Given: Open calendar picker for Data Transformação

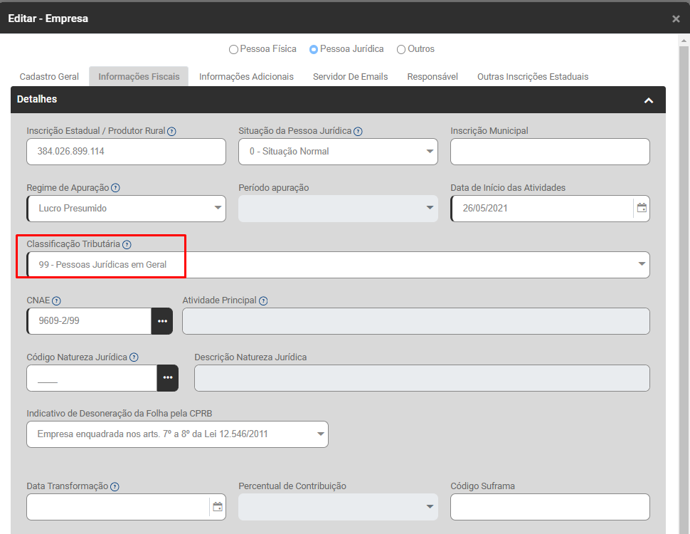Looking at the screenshot, I should coord(218,507).
